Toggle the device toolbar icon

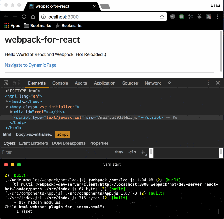tap(16, 83)
